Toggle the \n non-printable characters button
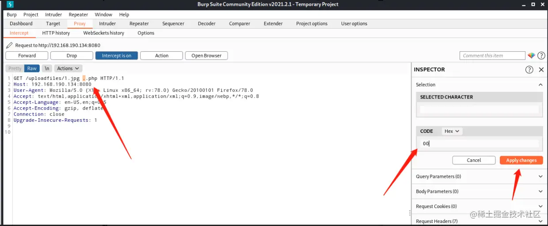Image resolution: width=548 pixels, height=226 pixels. pos(47,68)
